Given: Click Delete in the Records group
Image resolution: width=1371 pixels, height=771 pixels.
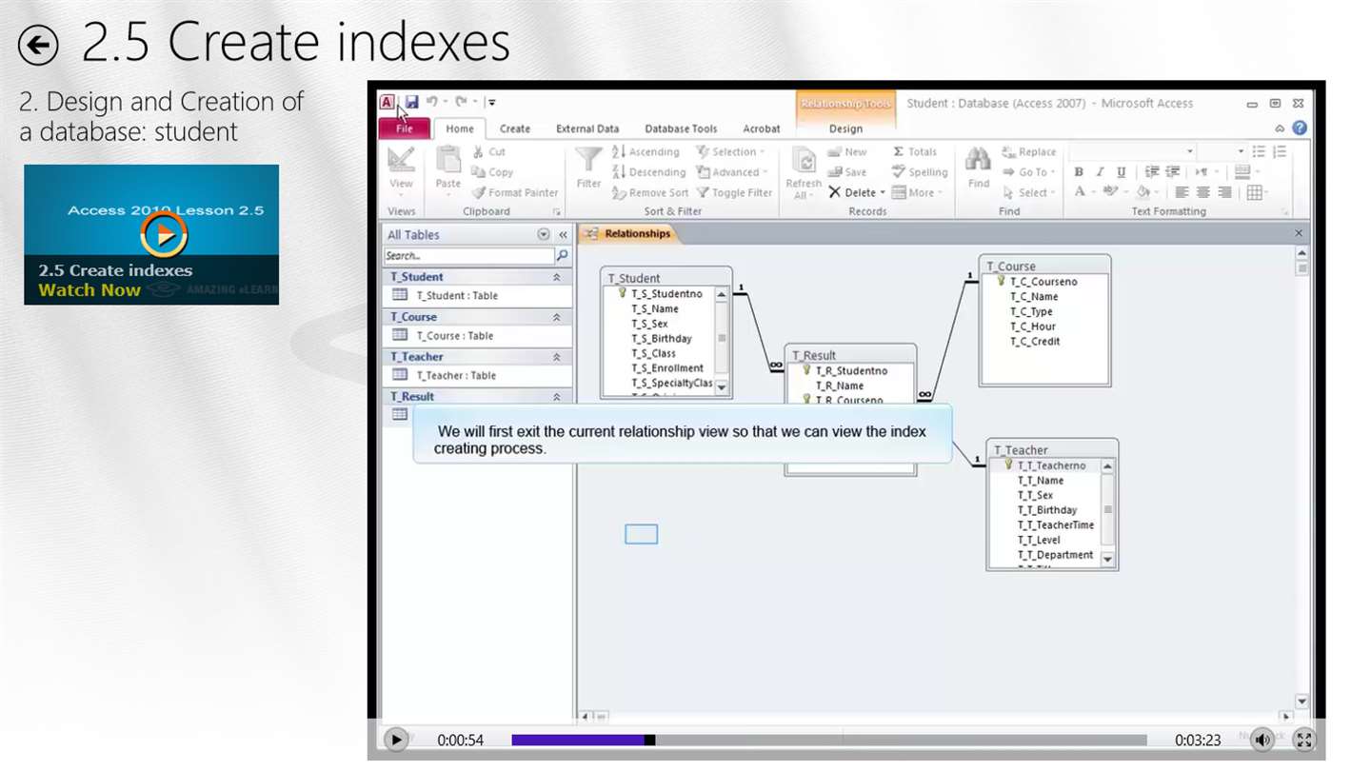Looking at the screenshot, I should point(856,192).
